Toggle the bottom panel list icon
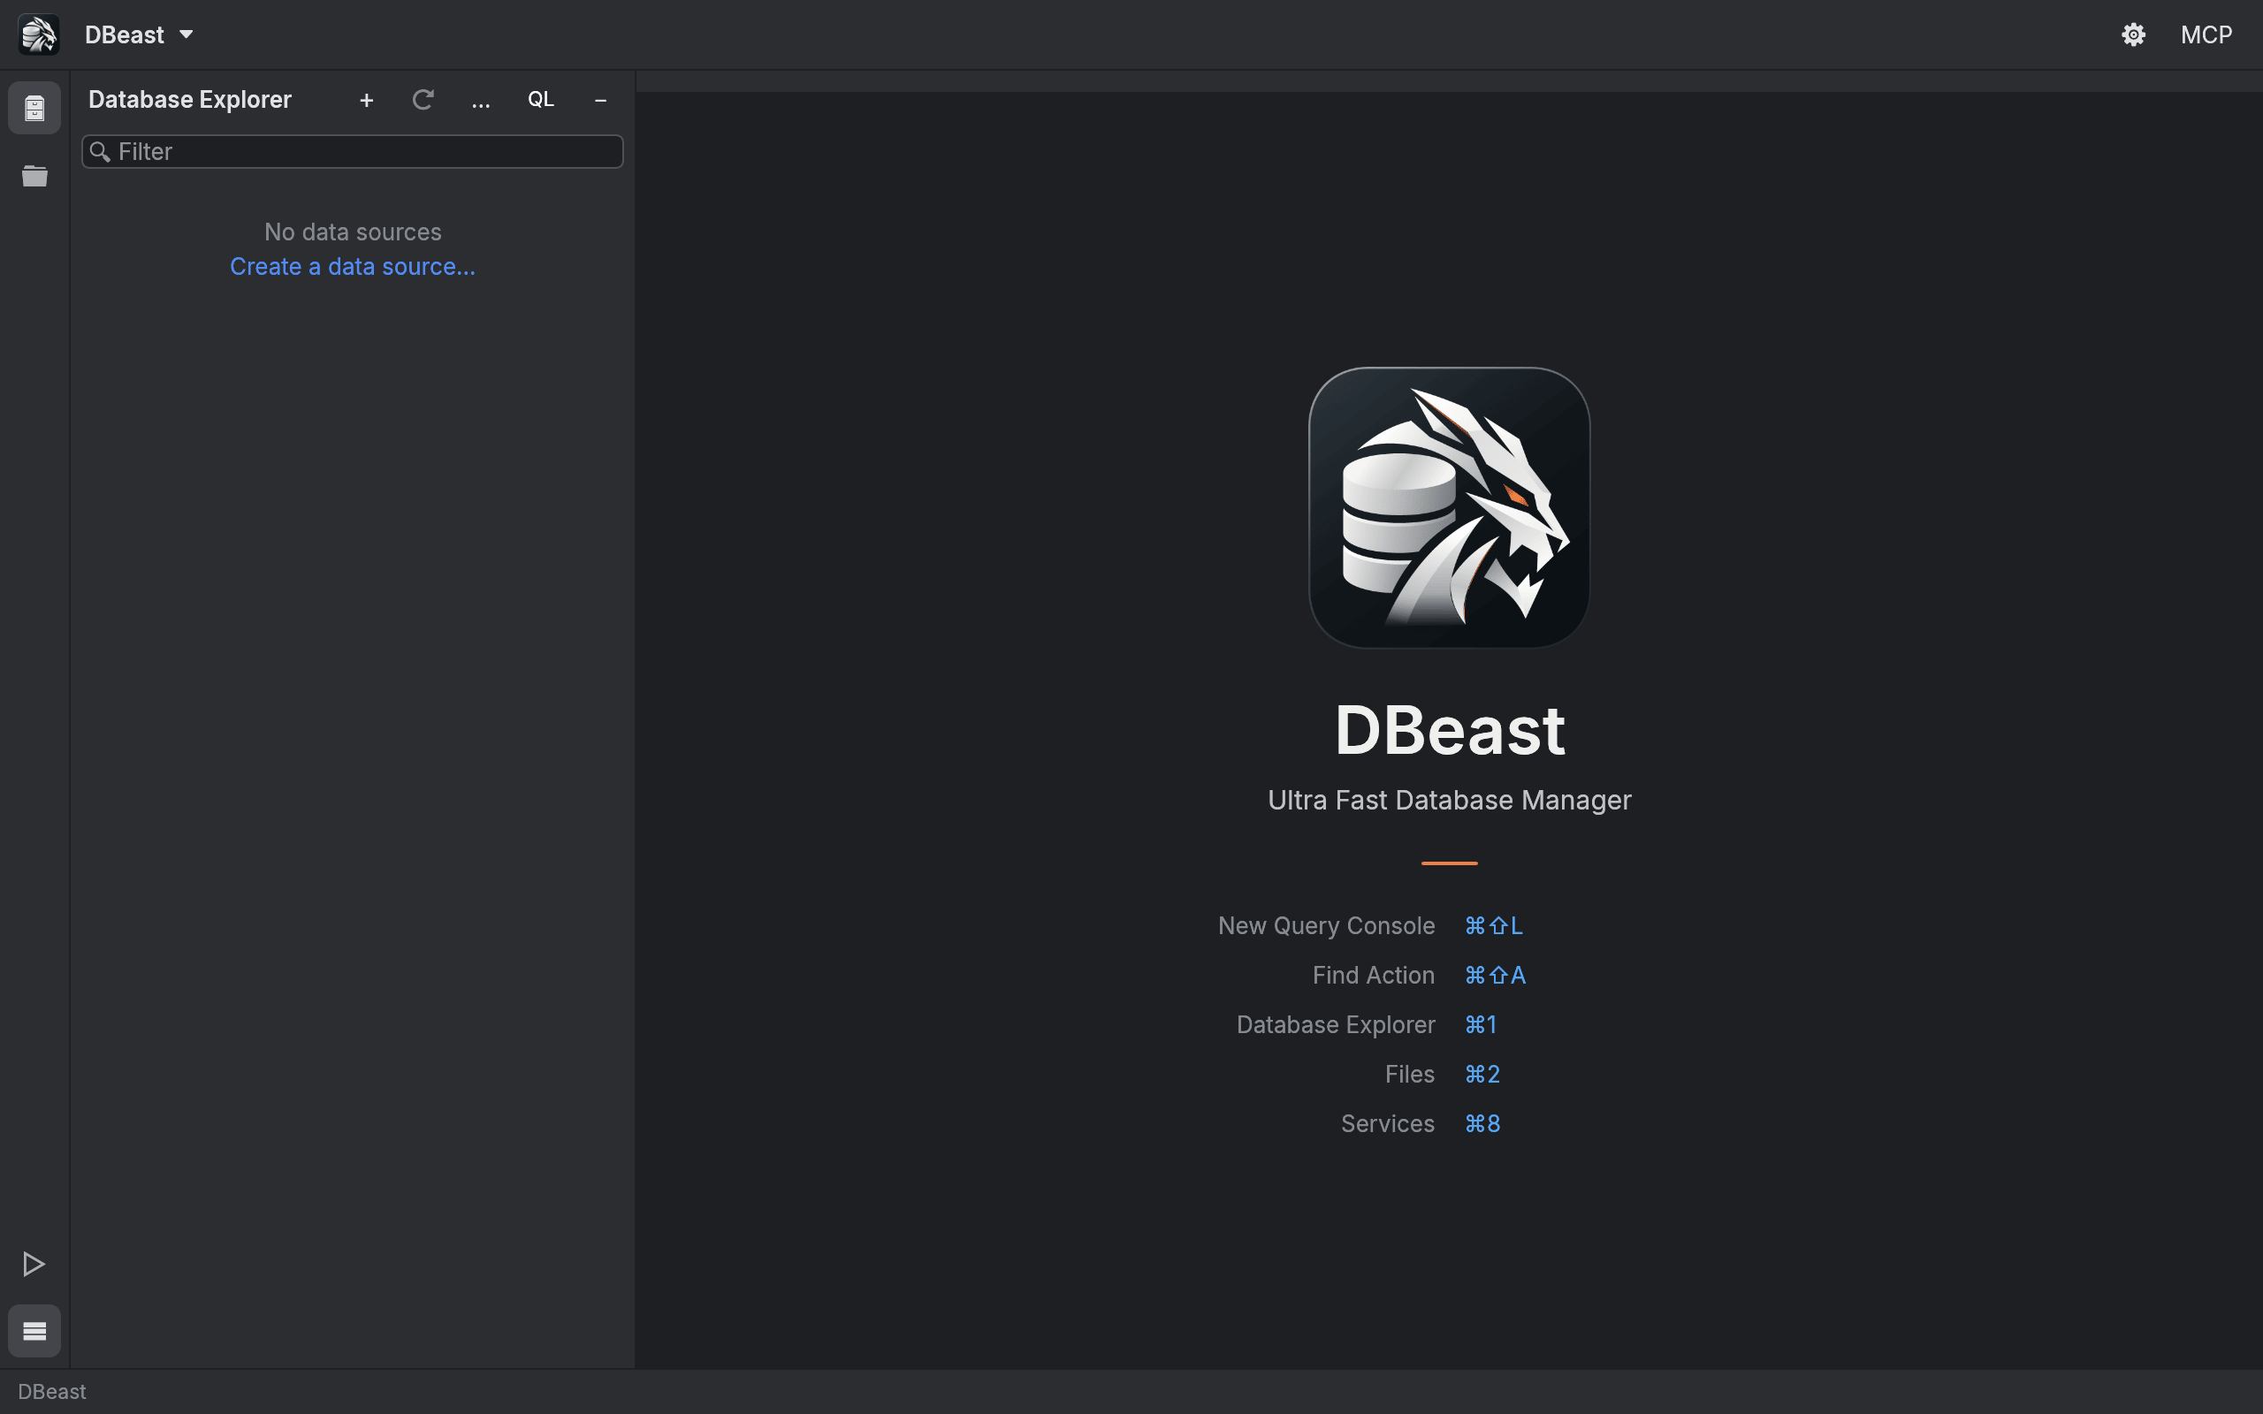Viewport: 2263px width, 1414px height. [x=34, y=1331]
